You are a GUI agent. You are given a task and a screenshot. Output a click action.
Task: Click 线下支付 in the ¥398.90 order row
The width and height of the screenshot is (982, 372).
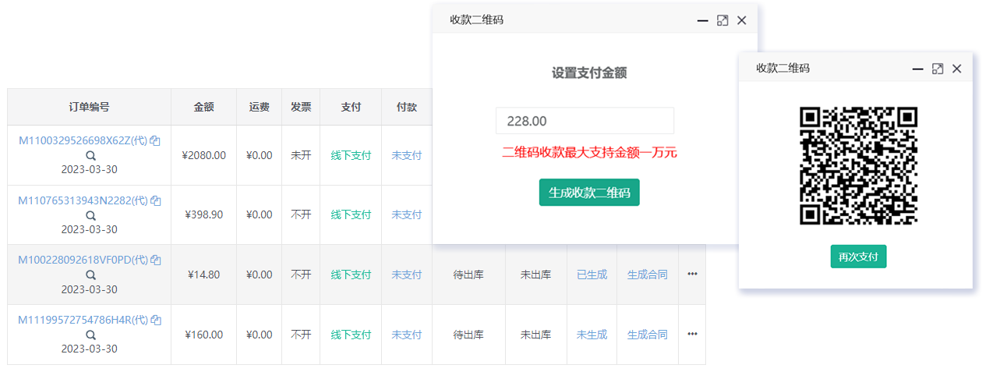pos(351,214)
